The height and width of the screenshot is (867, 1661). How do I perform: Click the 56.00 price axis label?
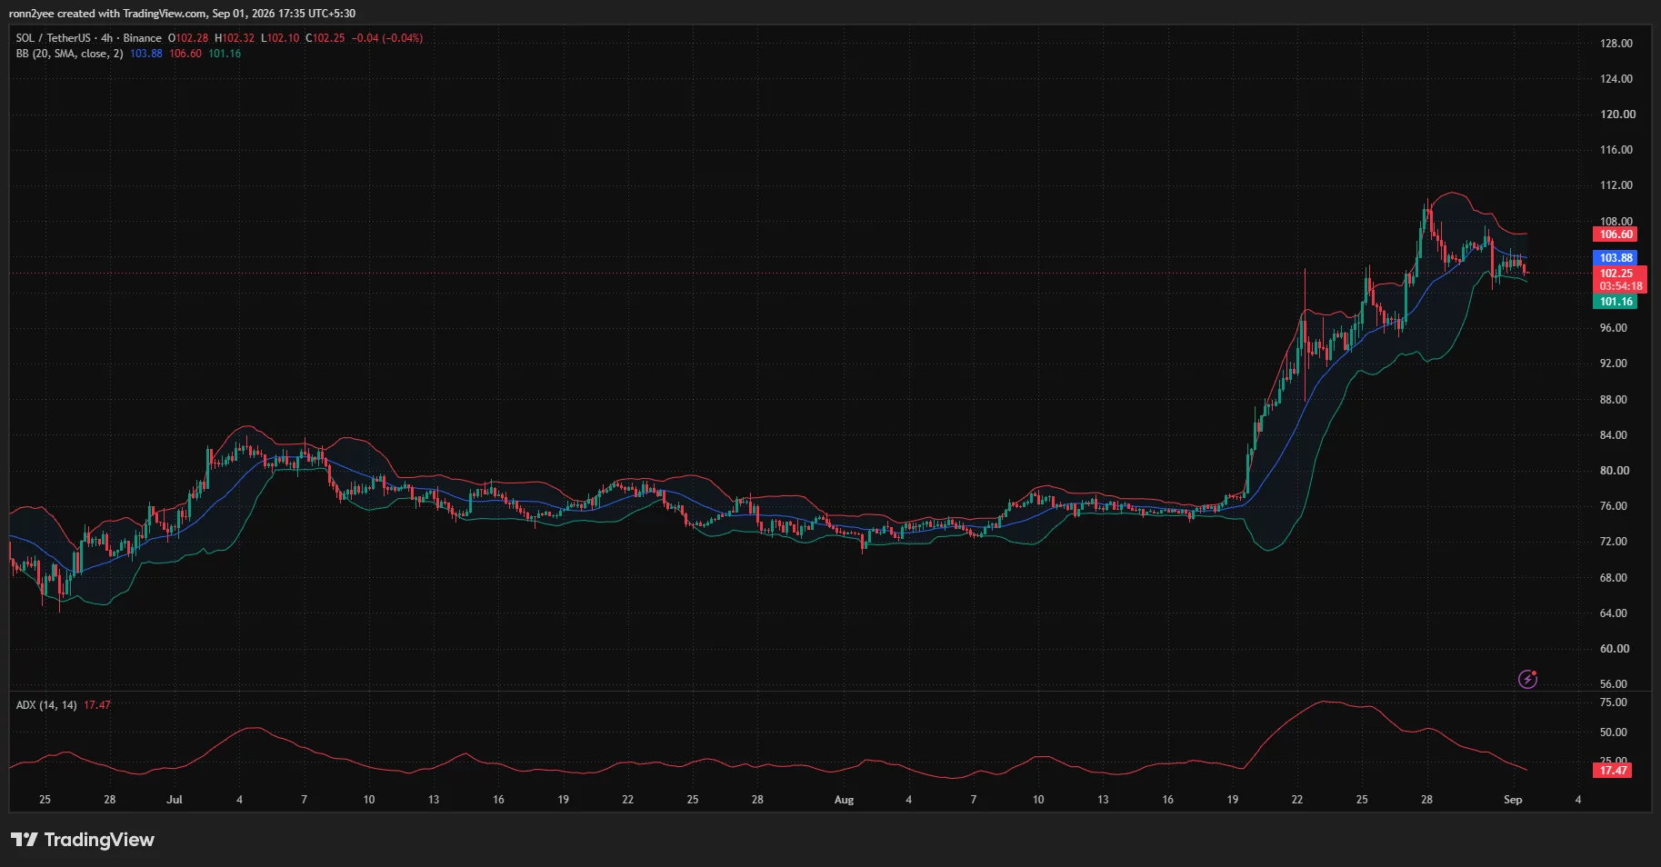(x=1613, y=684)
